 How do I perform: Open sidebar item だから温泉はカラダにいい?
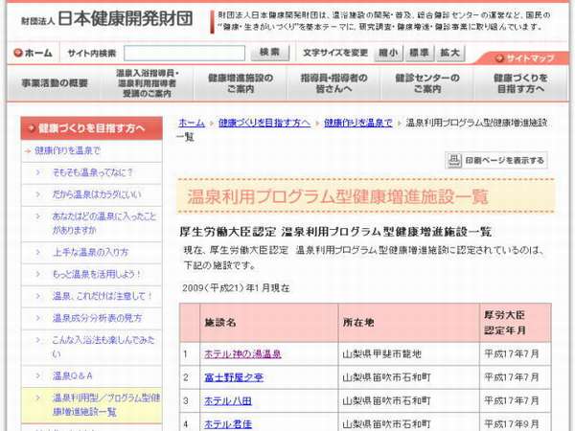(97, 194)
